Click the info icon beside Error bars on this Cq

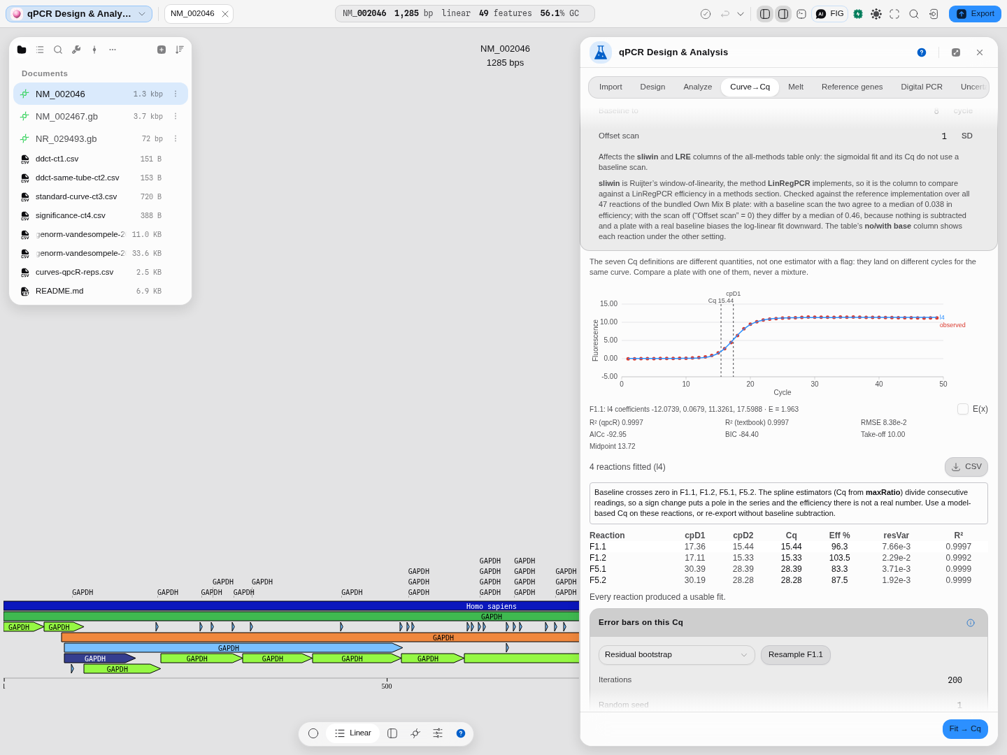click(x=971, y=623)
